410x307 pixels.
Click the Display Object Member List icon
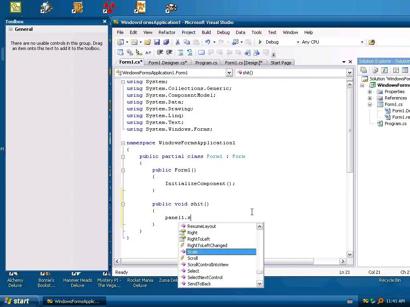120,52
